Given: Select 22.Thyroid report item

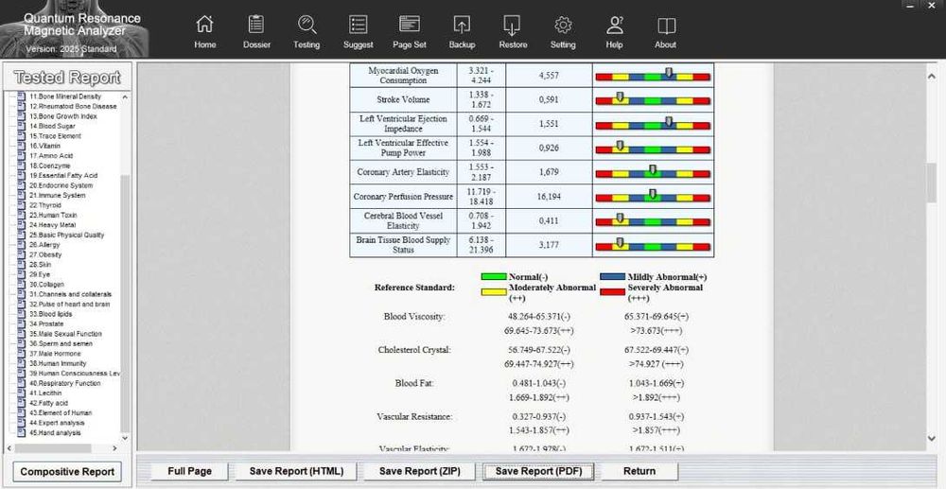Looking at the screenshot, I should click(x=44, y=205).
